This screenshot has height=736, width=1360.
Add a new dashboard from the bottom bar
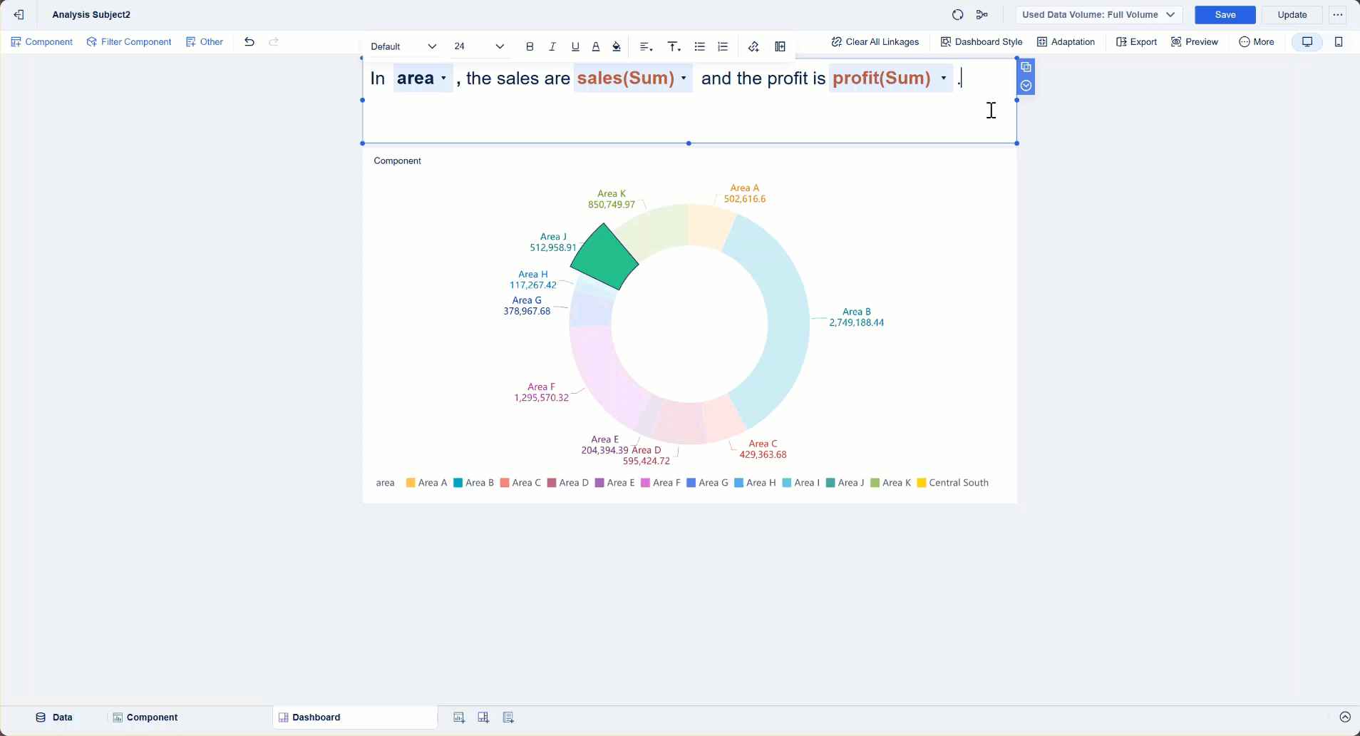click(483, 717)
